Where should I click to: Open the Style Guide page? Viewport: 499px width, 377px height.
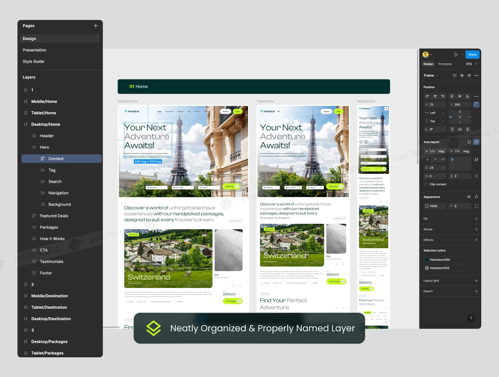click(33, 62)
